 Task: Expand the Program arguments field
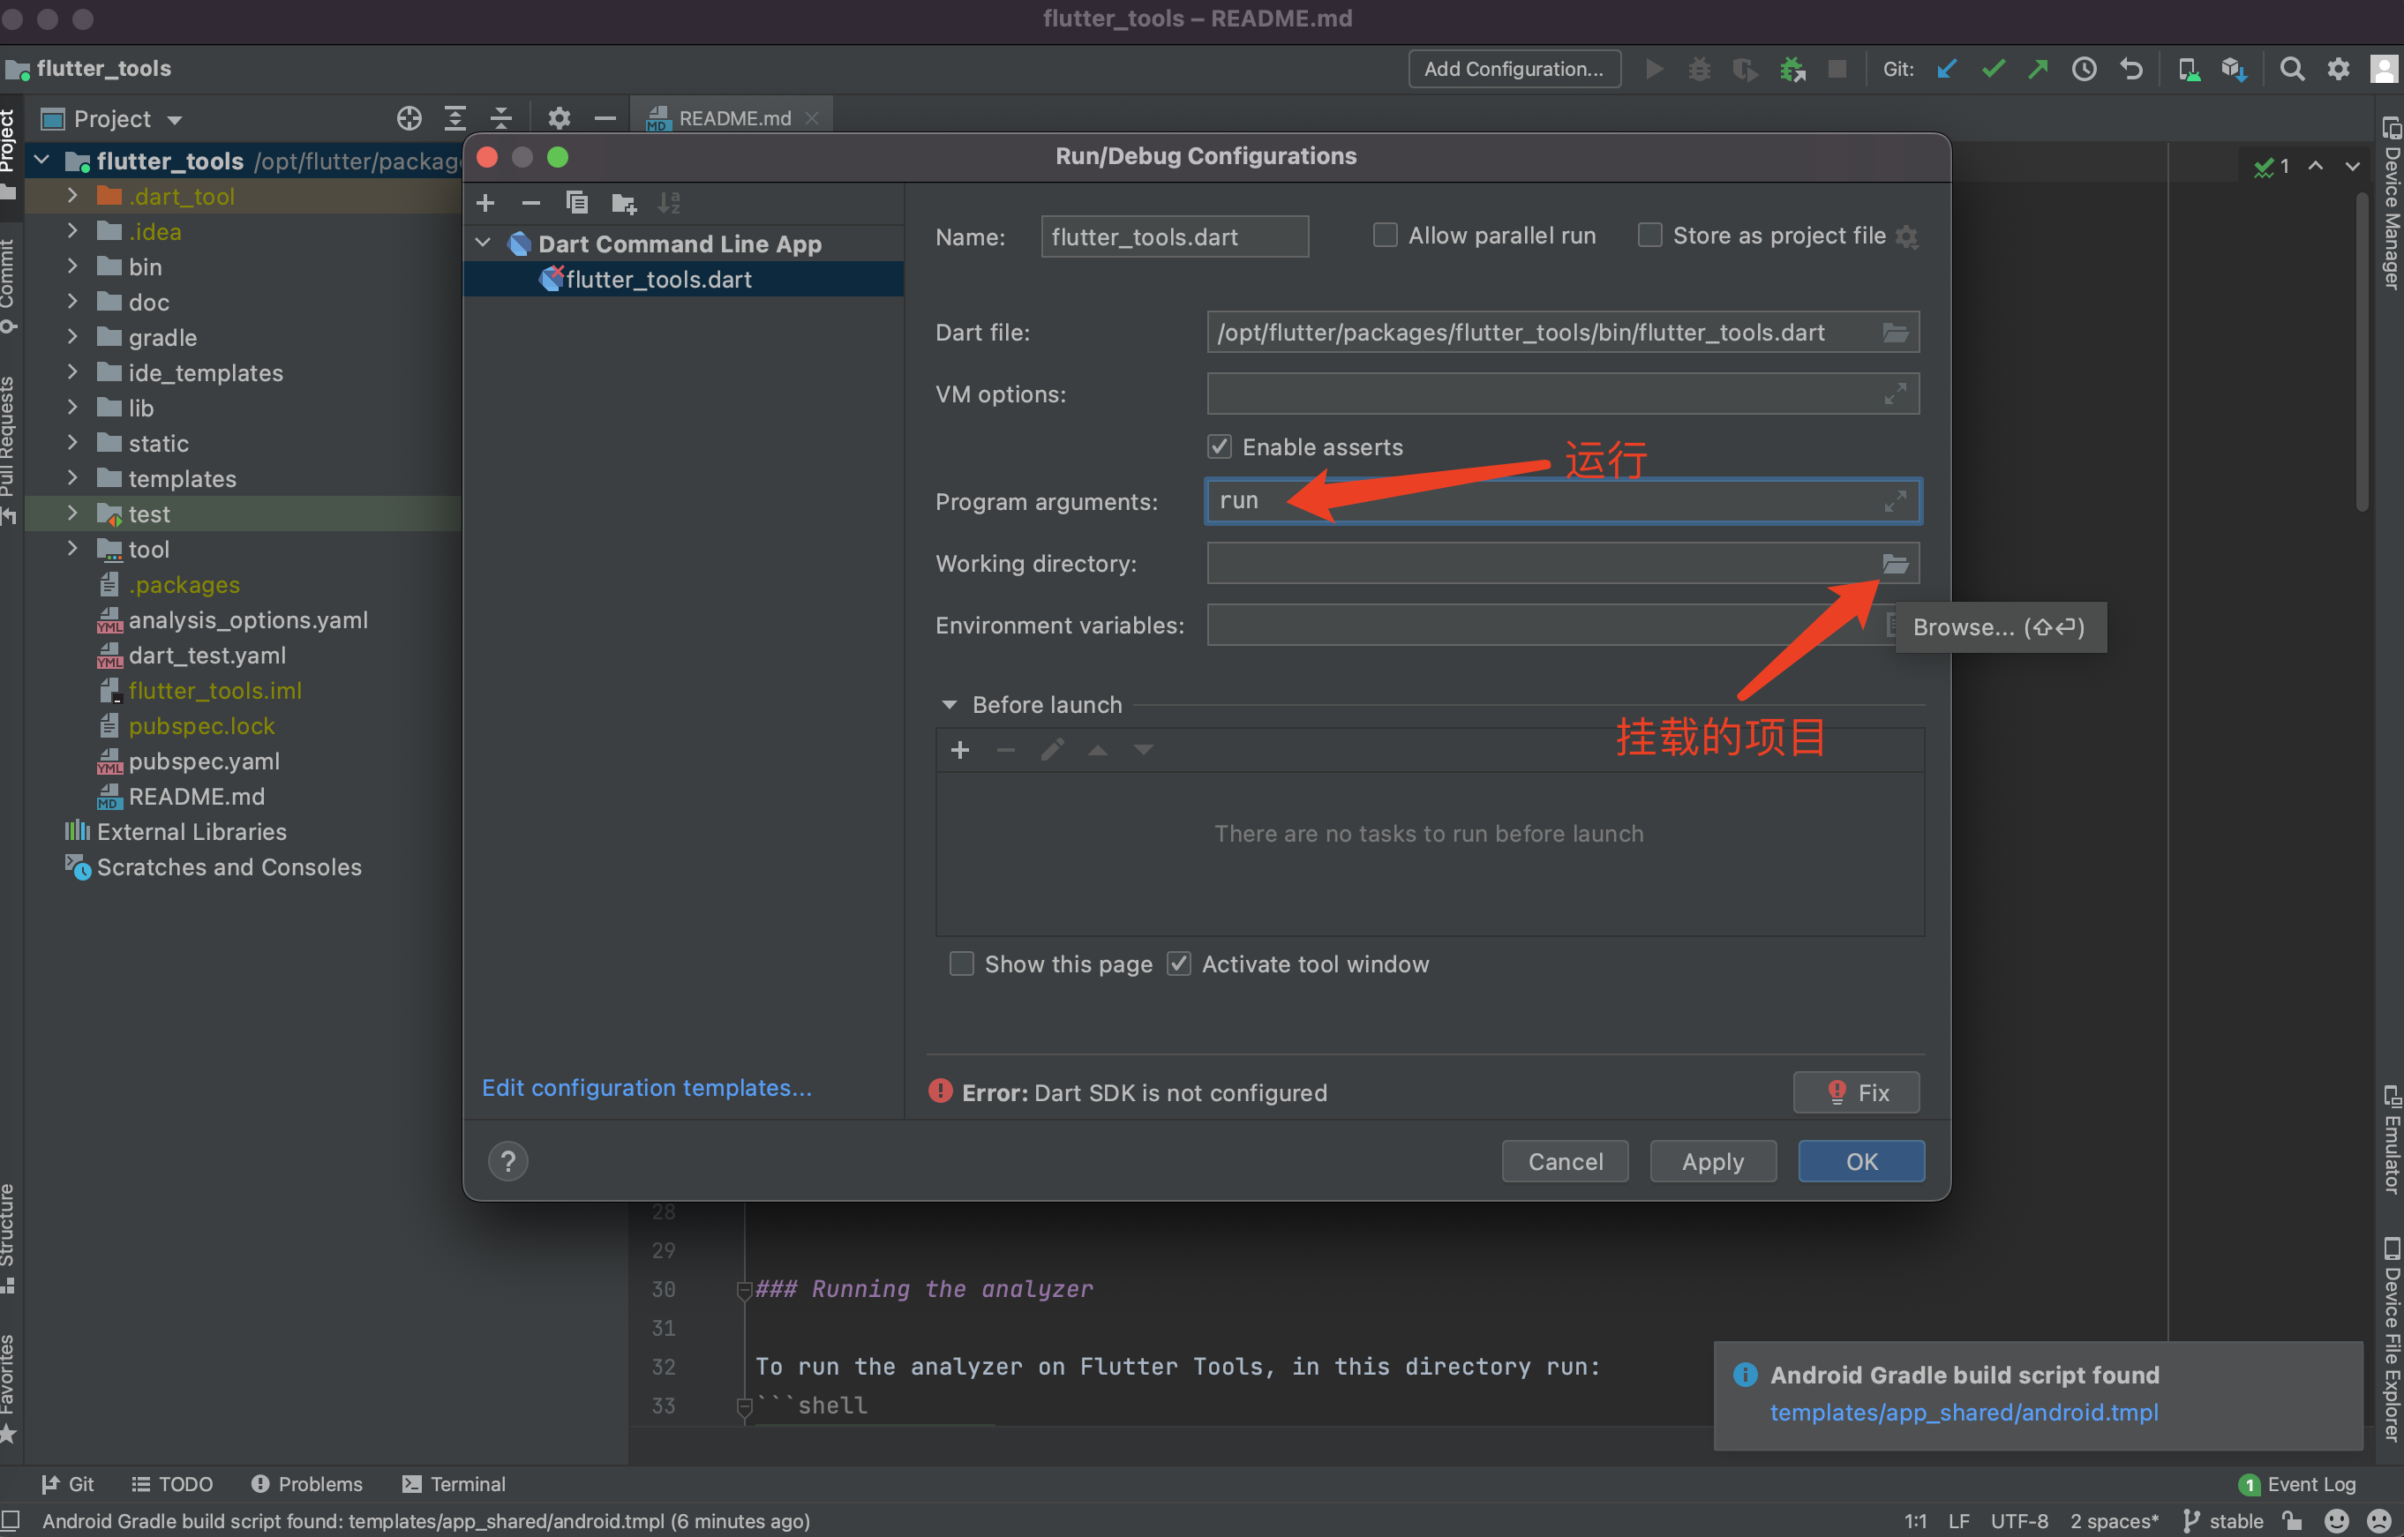pos(1894,501)
